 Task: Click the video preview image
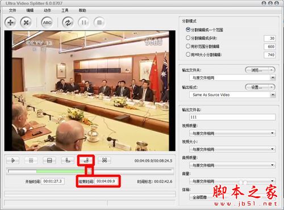(x=90, y=91)
